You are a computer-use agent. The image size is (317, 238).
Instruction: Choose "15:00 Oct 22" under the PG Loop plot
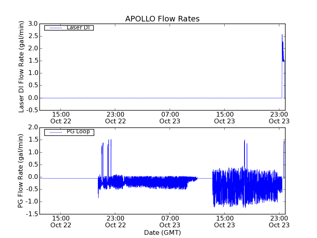(x=61, y=222)
